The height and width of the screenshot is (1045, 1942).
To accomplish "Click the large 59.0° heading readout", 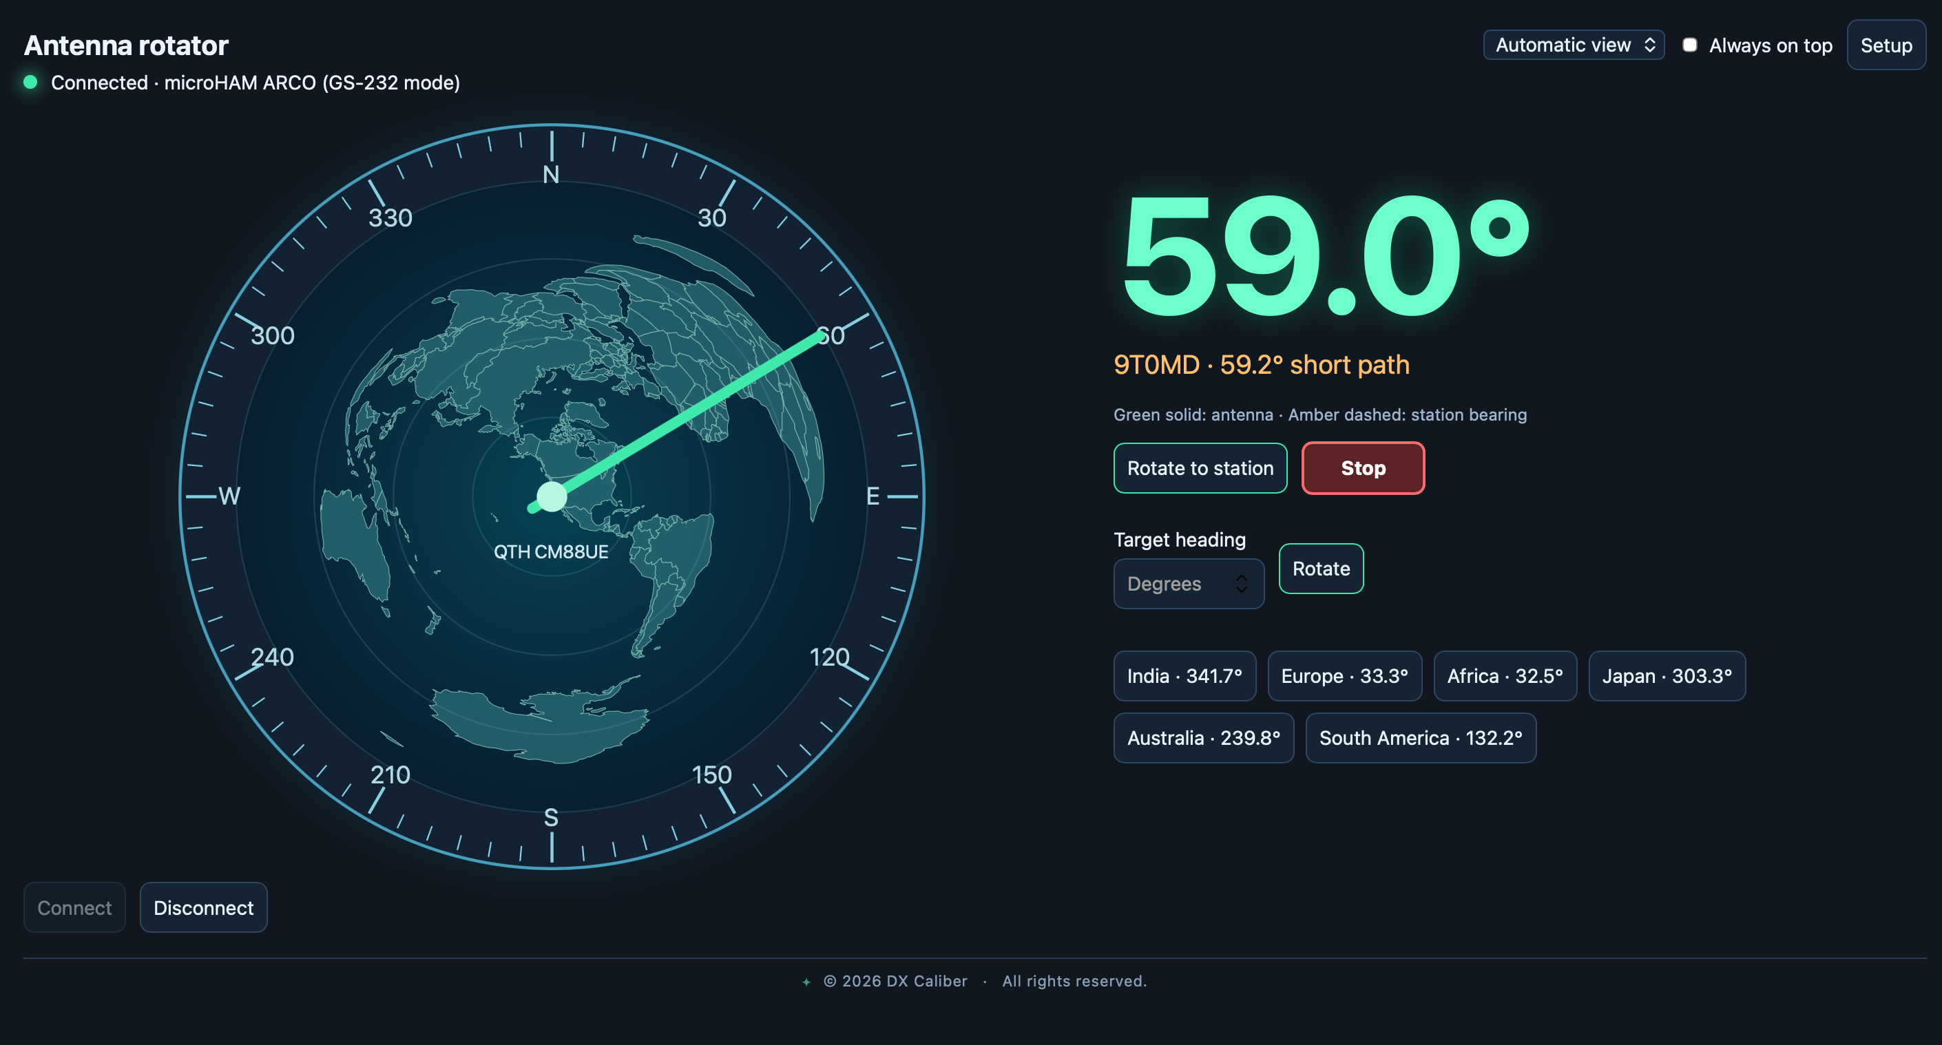I will (1326, 256).
